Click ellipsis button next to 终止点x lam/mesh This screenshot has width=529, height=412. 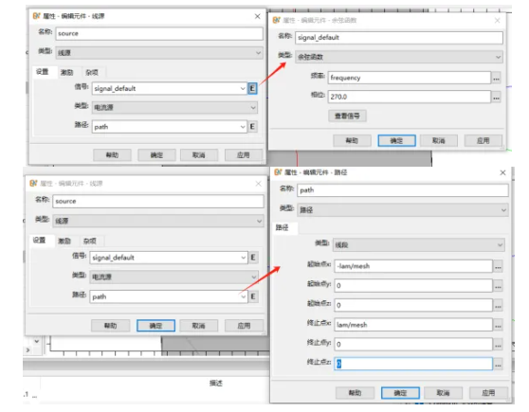click(498, 325)
